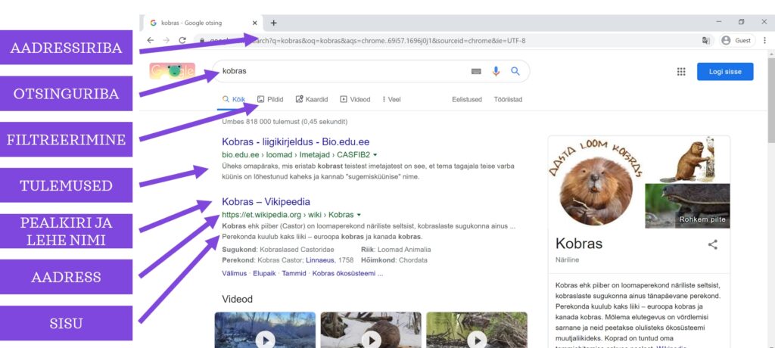Reload the page with the refresh icon

point(182,41)
